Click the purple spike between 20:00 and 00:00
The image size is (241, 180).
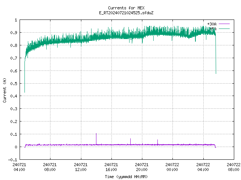(x=157, y=142)
